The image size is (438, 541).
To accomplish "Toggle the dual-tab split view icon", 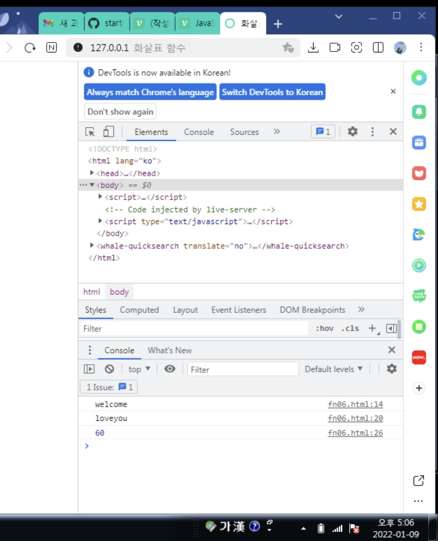I will coord(378,47).
